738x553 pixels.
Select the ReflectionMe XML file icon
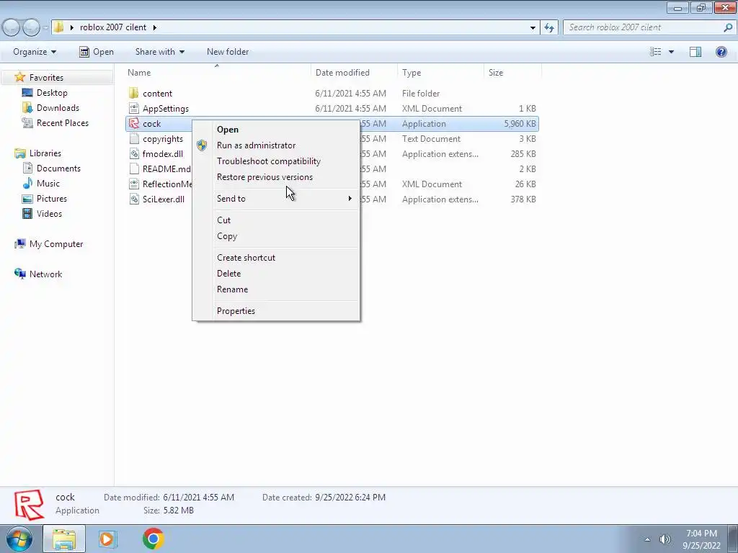click(133, 184)
